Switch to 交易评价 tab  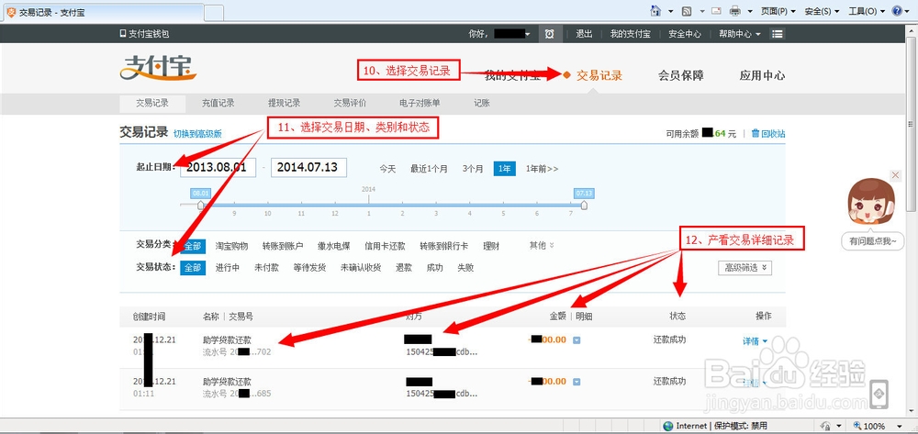click(350, 103)
